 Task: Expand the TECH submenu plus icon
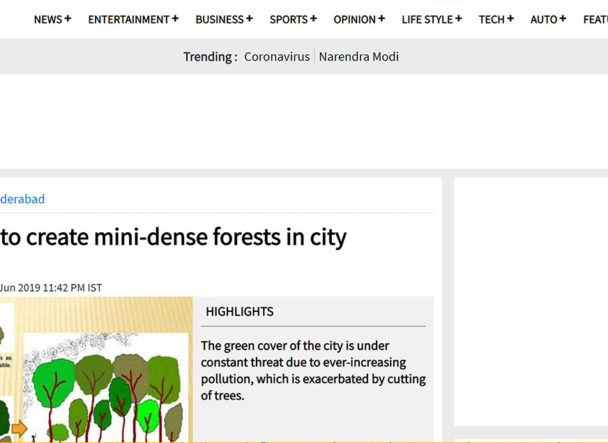click(x=510, y=19)
